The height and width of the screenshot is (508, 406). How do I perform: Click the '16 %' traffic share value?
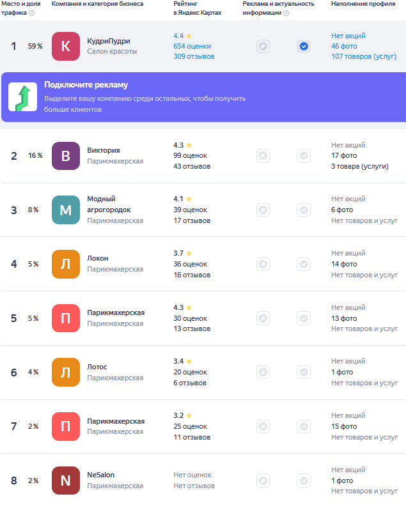35,155
